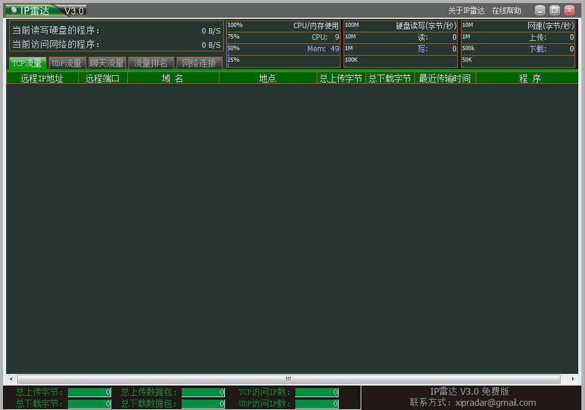The image size is (585, 410).
Task: Select the 流量排名 tab
Action: point(150,63)
